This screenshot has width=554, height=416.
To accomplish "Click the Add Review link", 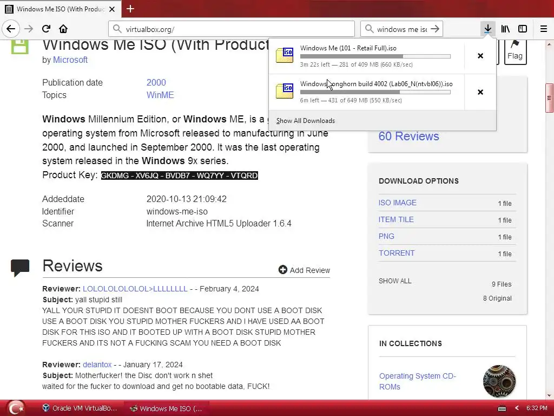I will click(310, 270).
